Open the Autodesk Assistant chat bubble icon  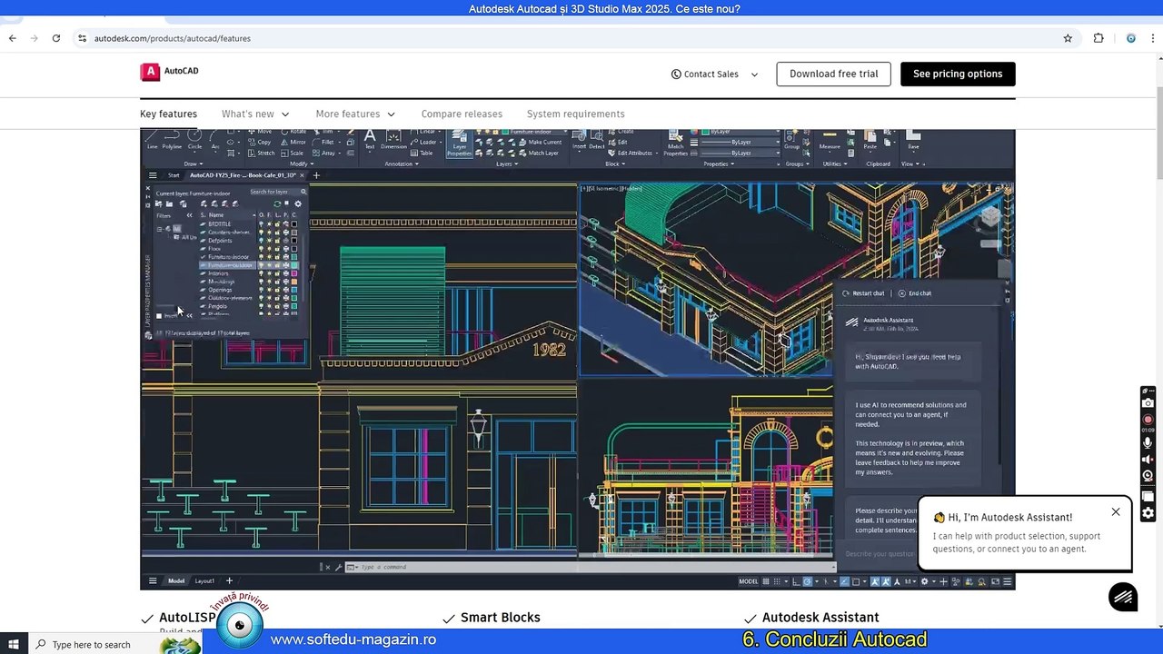click(1123, 597)
